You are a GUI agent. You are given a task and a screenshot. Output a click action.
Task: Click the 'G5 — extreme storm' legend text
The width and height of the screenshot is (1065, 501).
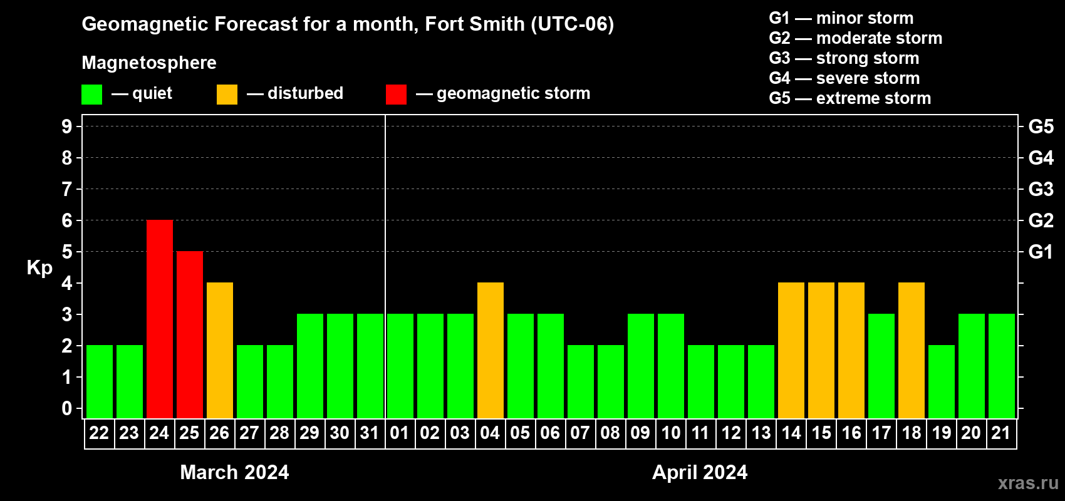click(x=850, y=98)
